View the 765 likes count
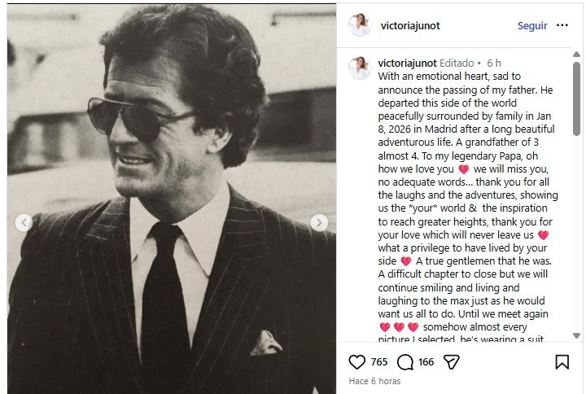The width and height of the screenshot is (586, 394). [378, 362]
